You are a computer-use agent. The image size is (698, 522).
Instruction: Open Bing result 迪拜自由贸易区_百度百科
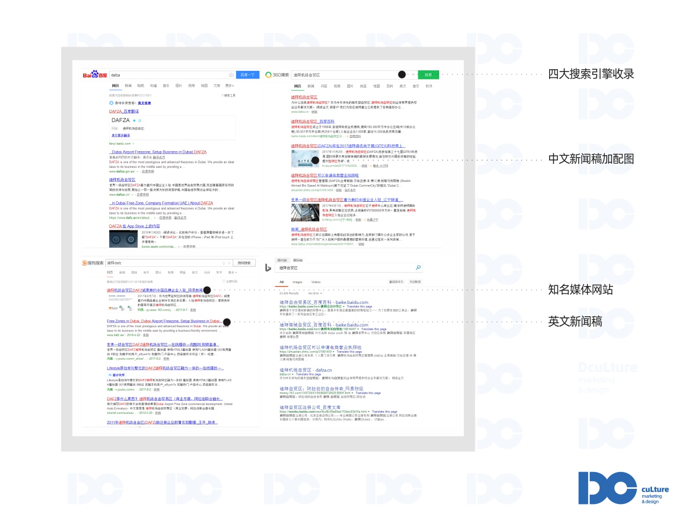[324, 303]
